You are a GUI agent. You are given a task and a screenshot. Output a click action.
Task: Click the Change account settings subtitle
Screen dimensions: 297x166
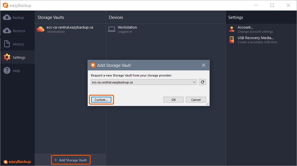coord(255,32)
